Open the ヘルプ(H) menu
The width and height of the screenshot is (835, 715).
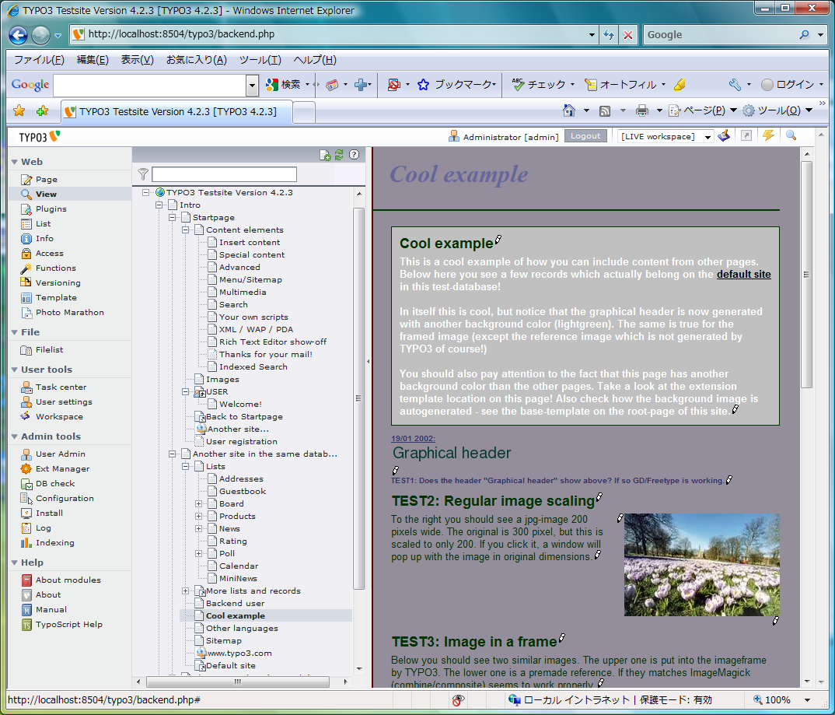315,60
